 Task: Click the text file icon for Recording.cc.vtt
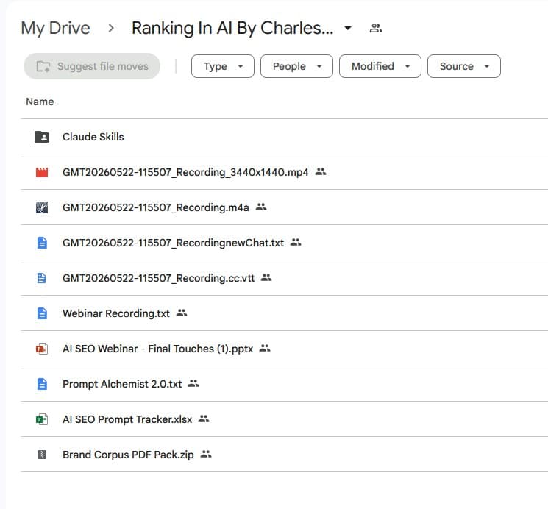(42, 278)
